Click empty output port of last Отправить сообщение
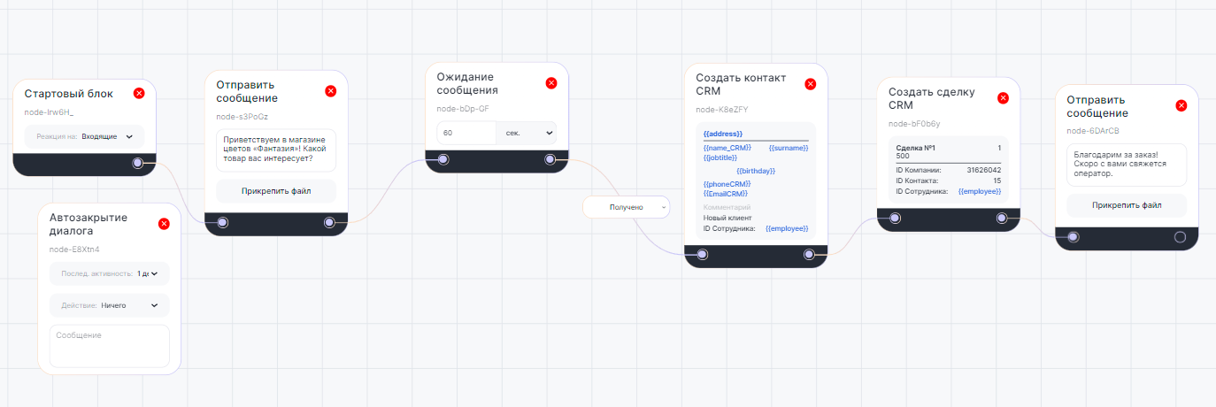1216x407 pixels. pos(1180,237)
